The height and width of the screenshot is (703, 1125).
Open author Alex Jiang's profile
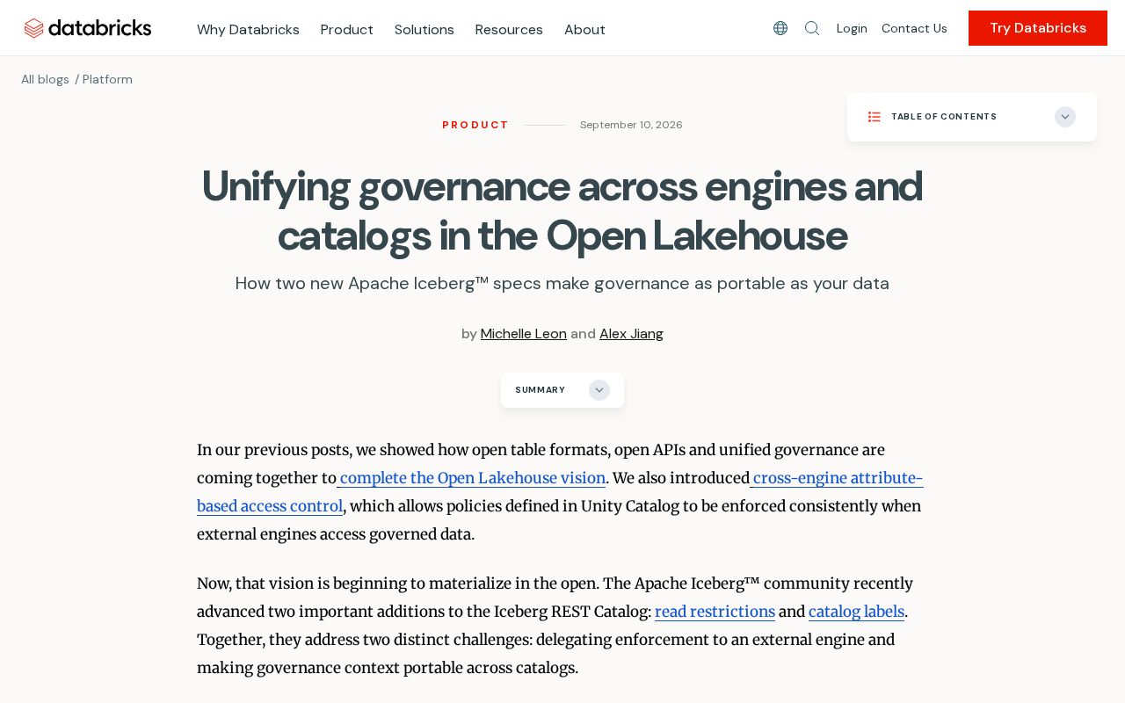(631, 334)
